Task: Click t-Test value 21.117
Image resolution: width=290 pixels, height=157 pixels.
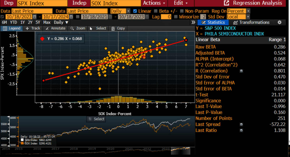Action: pyautogui.click(x=278, y=95)
